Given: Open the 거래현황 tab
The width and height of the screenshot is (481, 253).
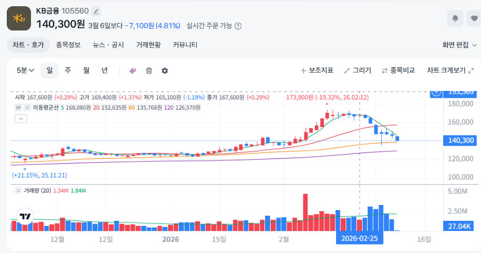Looking at the screenshot, I should tap(148, 45).
